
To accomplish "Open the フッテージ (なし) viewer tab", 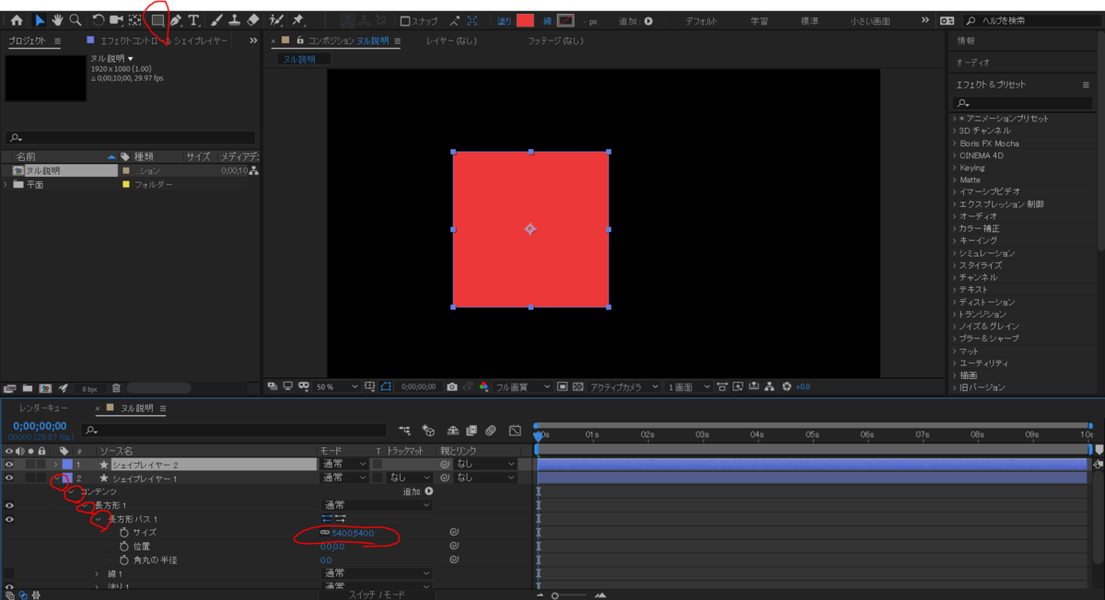I will (x=555, y=41).
